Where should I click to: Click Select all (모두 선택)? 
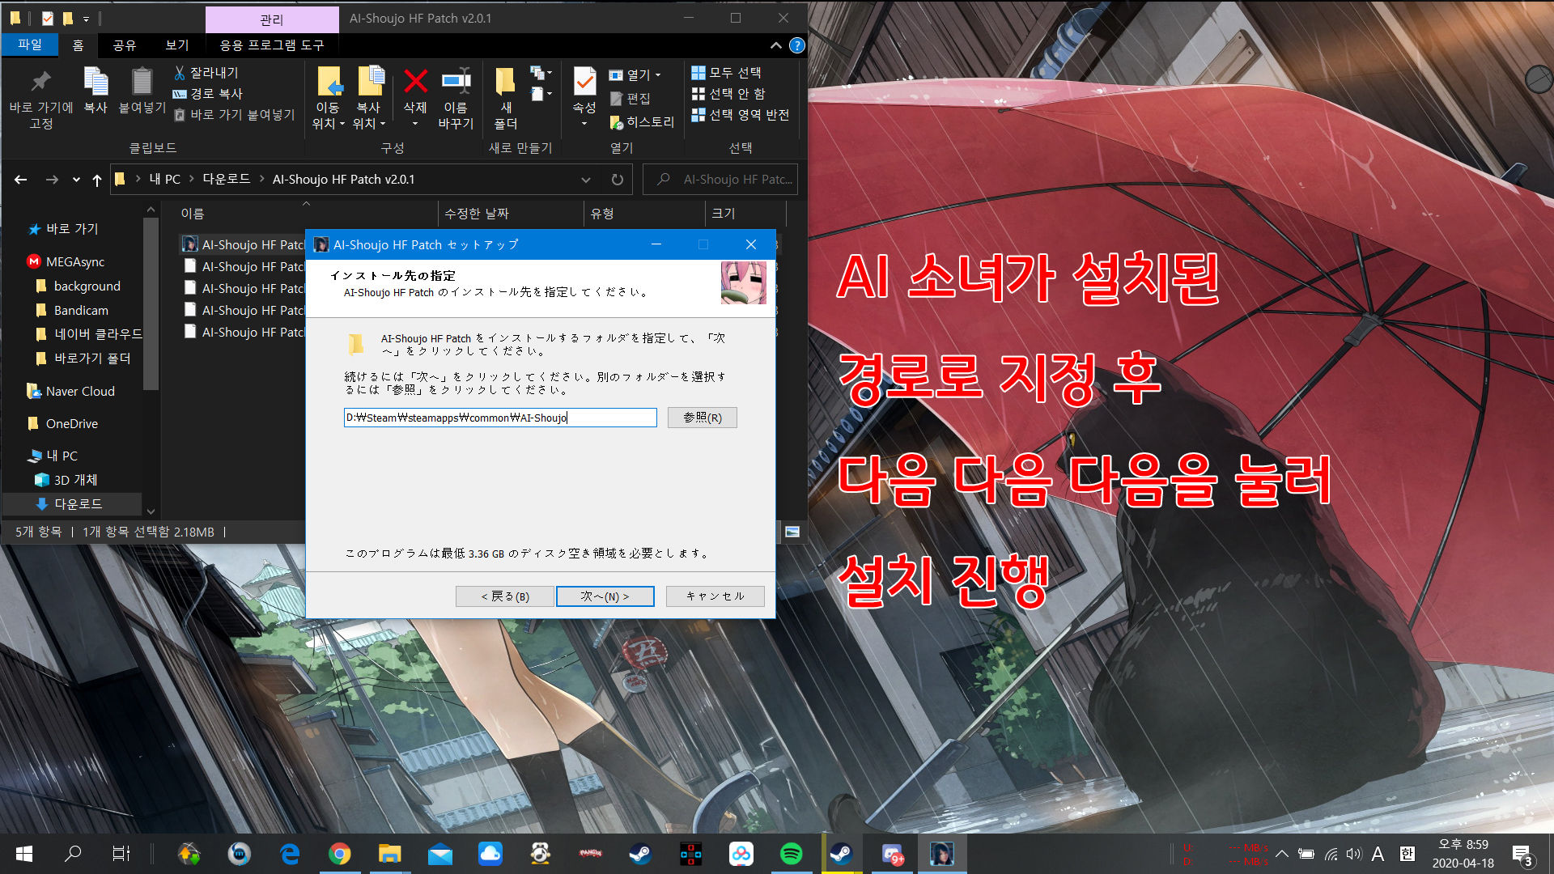click(x=726, y=73)
